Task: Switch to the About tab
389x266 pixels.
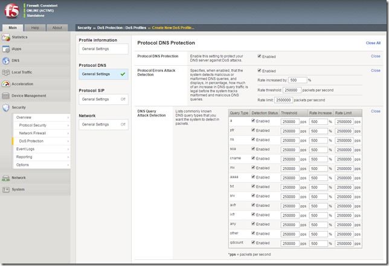Action: click(57, 28)
